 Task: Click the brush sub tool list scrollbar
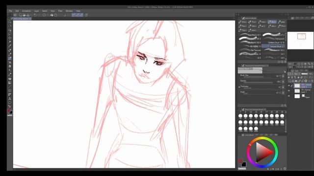point(286,46)
